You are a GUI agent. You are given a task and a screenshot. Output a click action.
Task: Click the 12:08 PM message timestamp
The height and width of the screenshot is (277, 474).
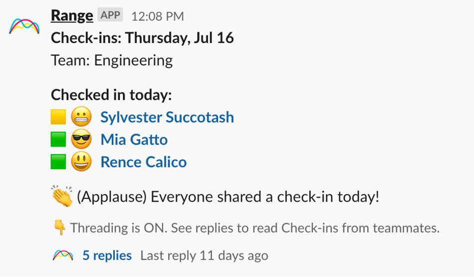click(157, 16)
